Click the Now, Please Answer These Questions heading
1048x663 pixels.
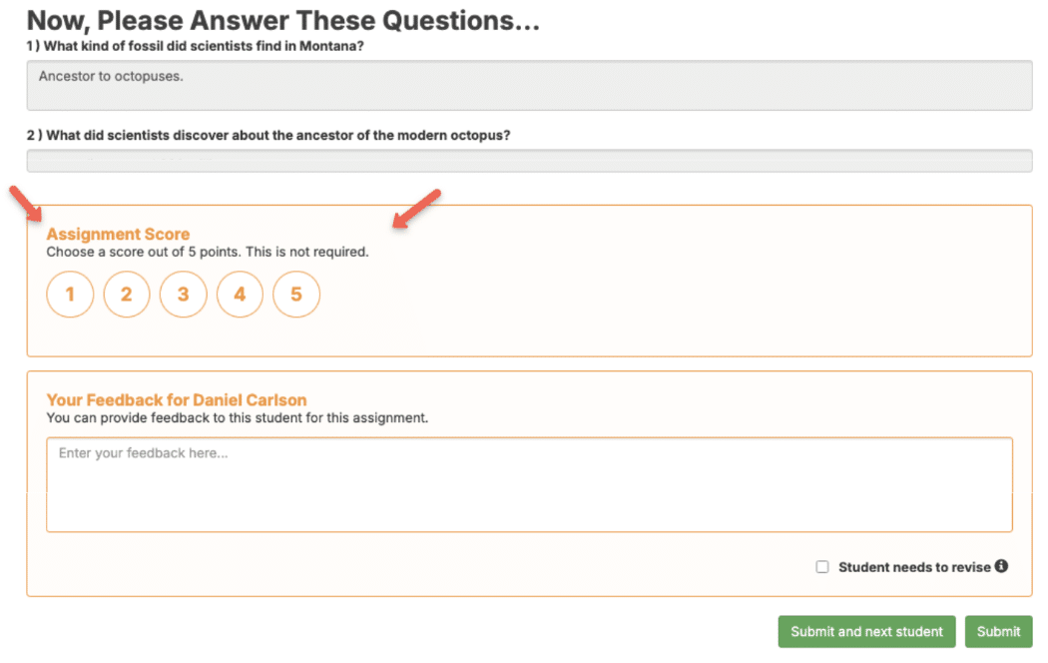pyautogui.click(x=282, y=21)
